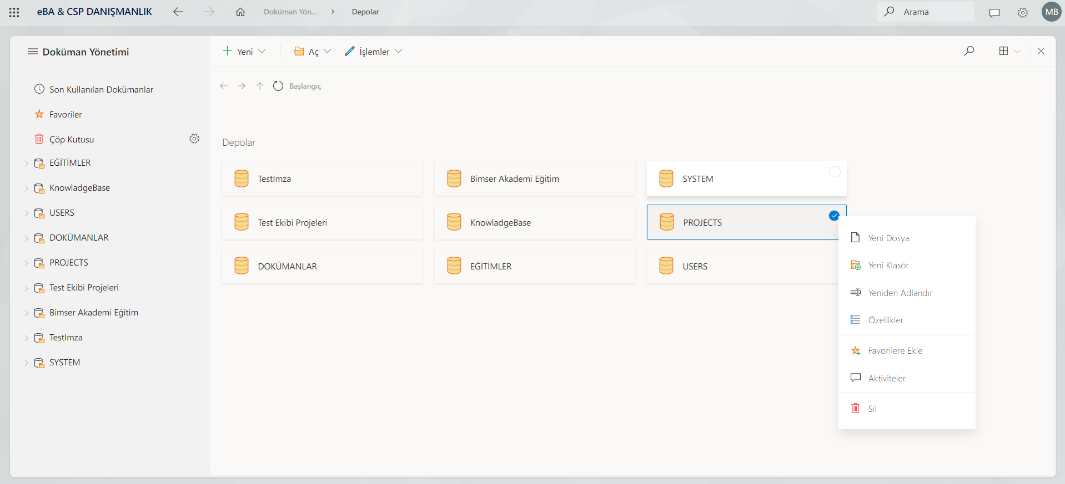The width and height of the screenshot is (1065, 484).
Task: Click Depolar breadcrumb
Action: 365,12
